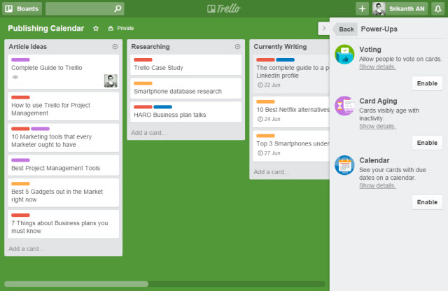Star the Publishing Calendar board
The image size is (448, 291).
click(x=96, y=28)
